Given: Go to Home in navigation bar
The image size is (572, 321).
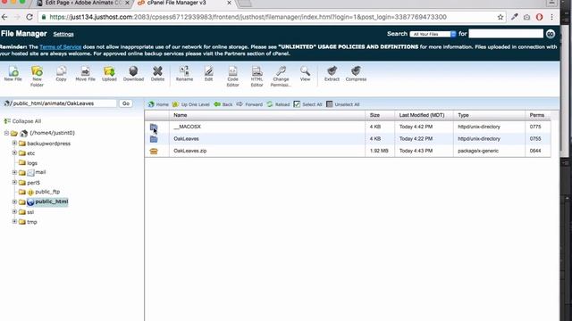Looking at the screenshot, I should pos(158,104).
